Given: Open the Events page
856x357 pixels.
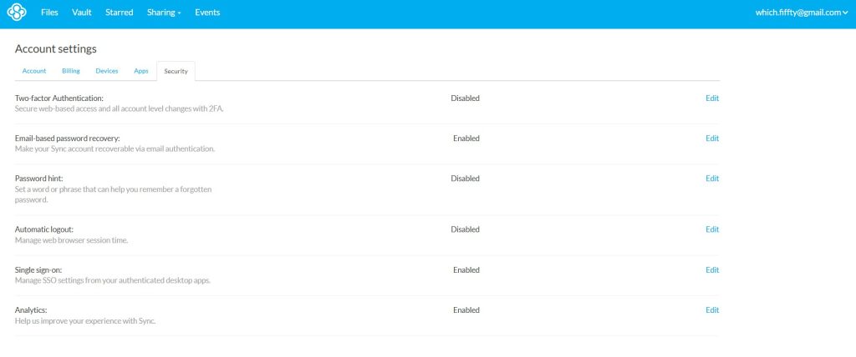Looking at the screenshot, I should click(207, 13).
